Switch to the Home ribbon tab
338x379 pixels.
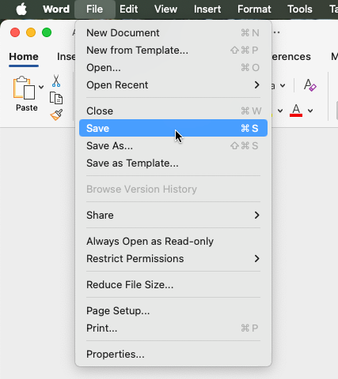click(24, 57)
